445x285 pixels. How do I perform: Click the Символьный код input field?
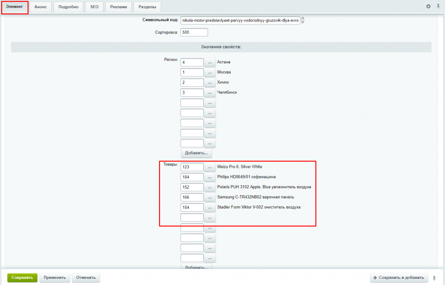coord(240,20)
